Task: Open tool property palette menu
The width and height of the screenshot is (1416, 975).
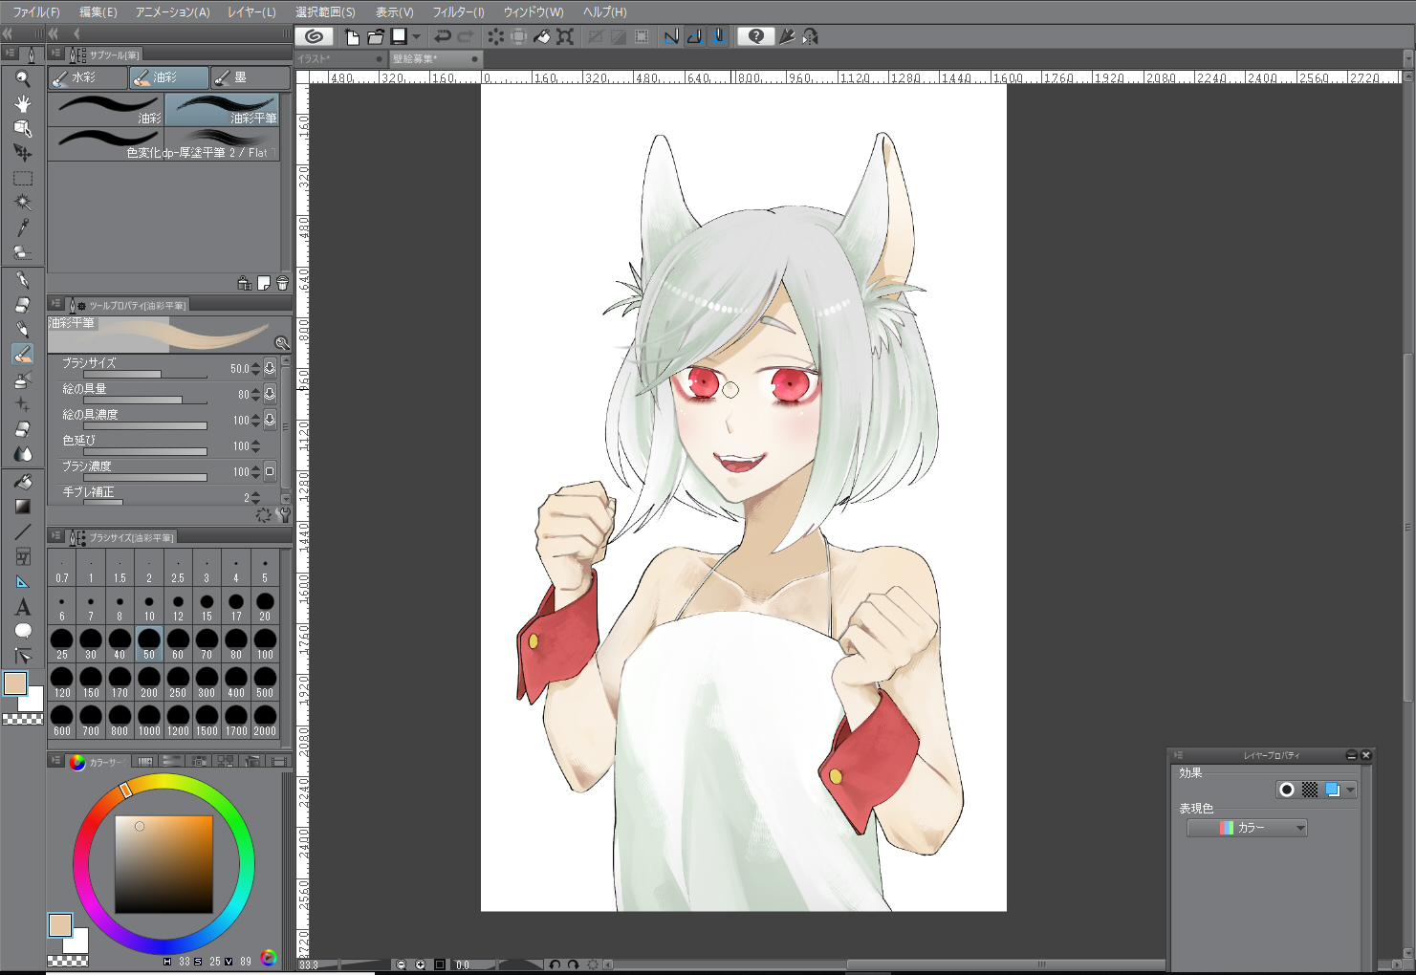Action: coord(56,304)
